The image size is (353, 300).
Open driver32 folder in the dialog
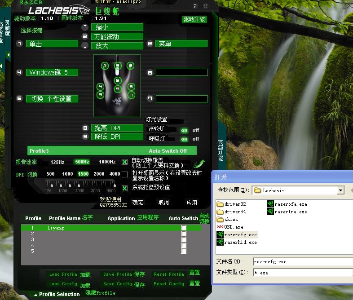pos(231,204)
